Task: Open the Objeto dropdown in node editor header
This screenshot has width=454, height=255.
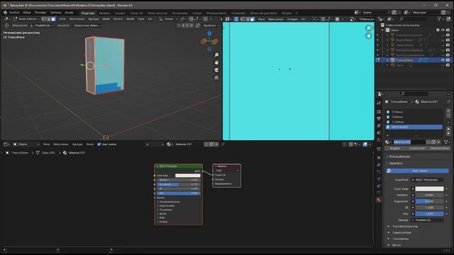Action: [26, 144]
